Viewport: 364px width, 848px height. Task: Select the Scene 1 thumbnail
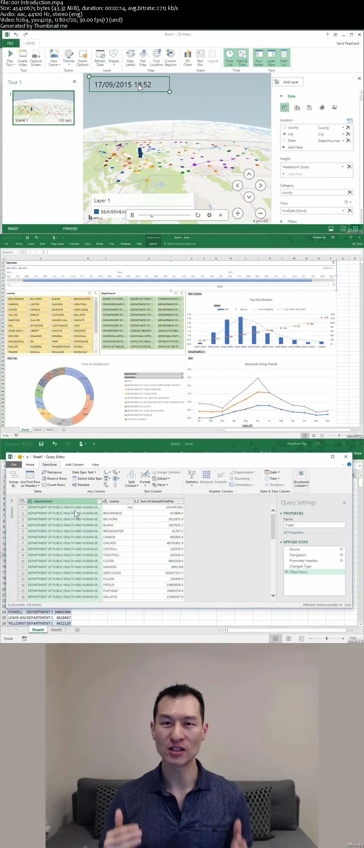pos(43,107)
